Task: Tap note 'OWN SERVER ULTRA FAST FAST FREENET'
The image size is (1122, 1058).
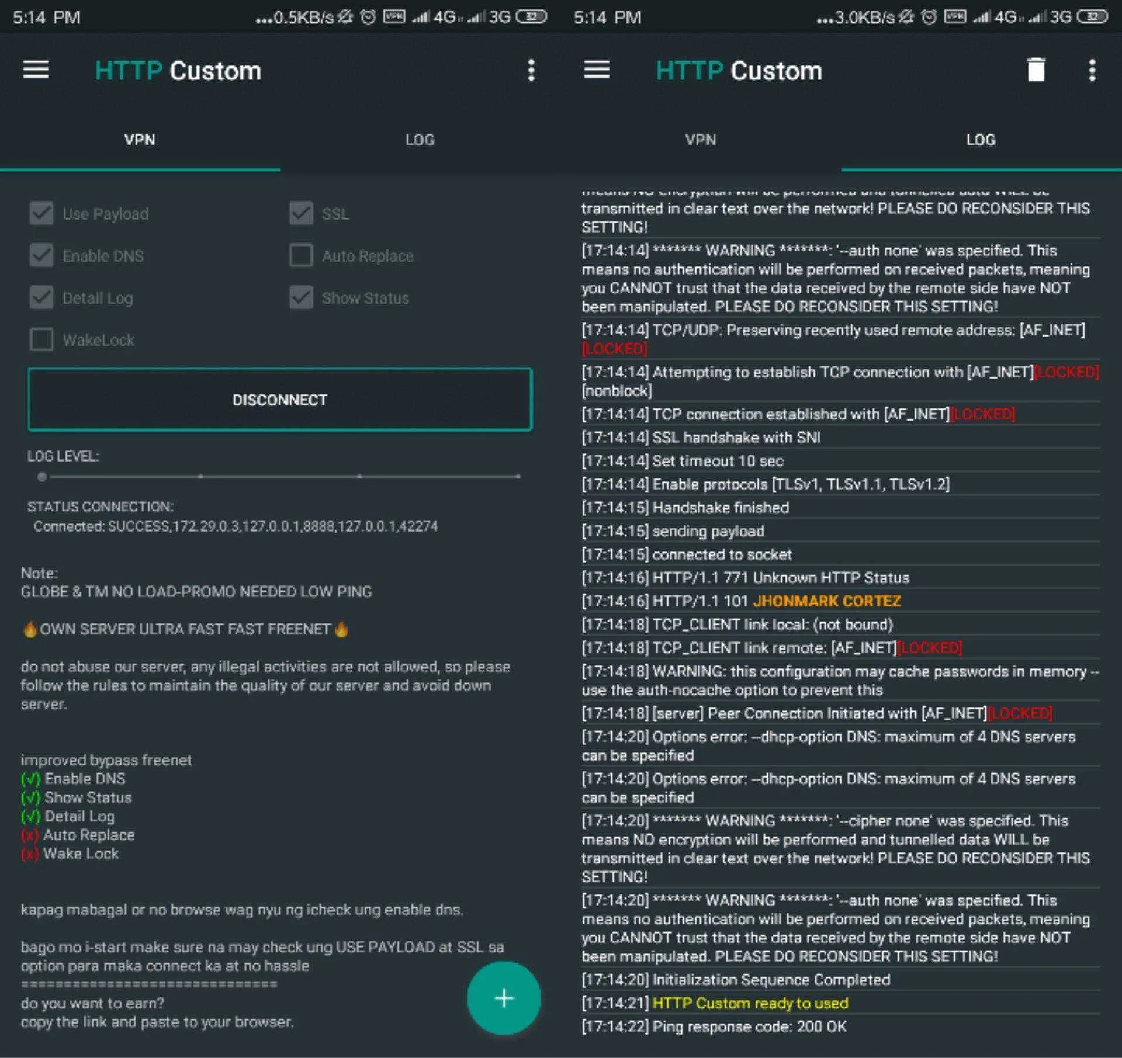Action: 185,629
